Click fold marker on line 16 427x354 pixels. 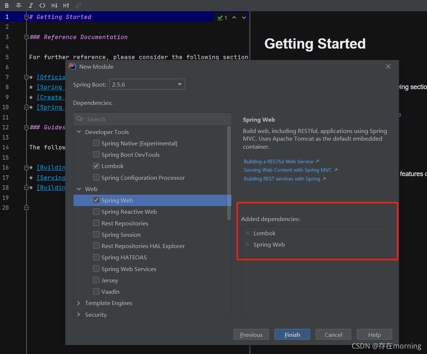[26, 167]
